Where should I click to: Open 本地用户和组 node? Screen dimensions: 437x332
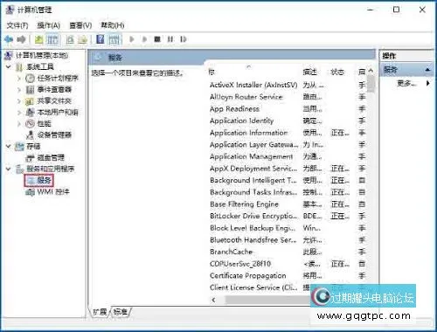(x=58, y=112)
